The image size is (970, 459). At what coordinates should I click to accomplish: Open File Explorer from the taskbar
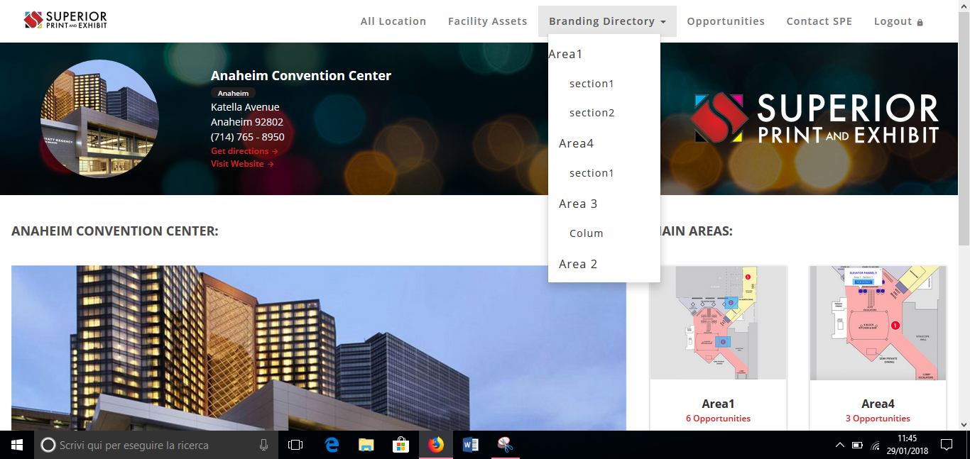366,445
